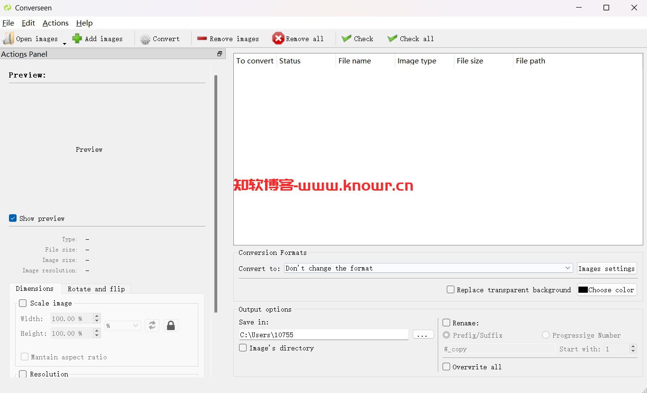Maximize the Converseen window

click(x=606, y=8)
